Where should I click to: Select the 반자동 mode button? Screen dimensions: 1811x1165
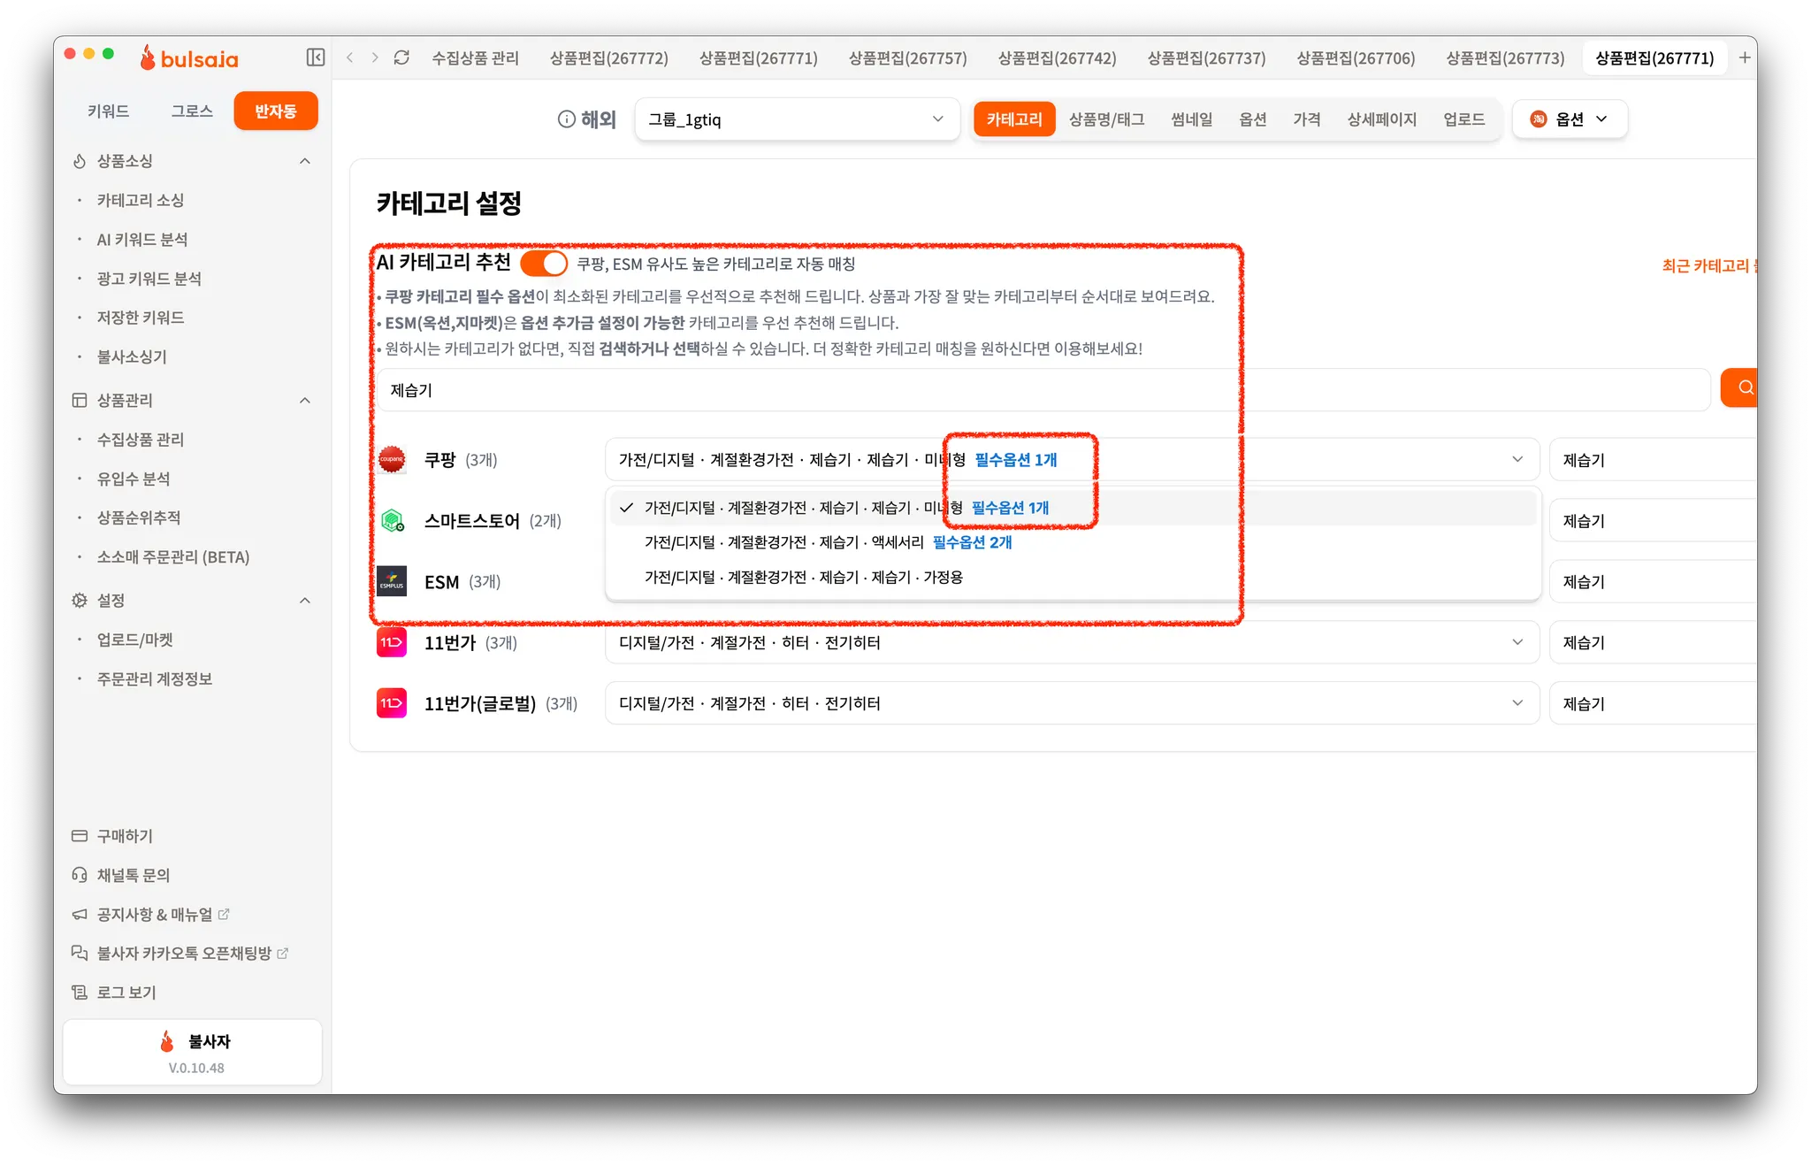pyautogui.click(x=276, y=111)
